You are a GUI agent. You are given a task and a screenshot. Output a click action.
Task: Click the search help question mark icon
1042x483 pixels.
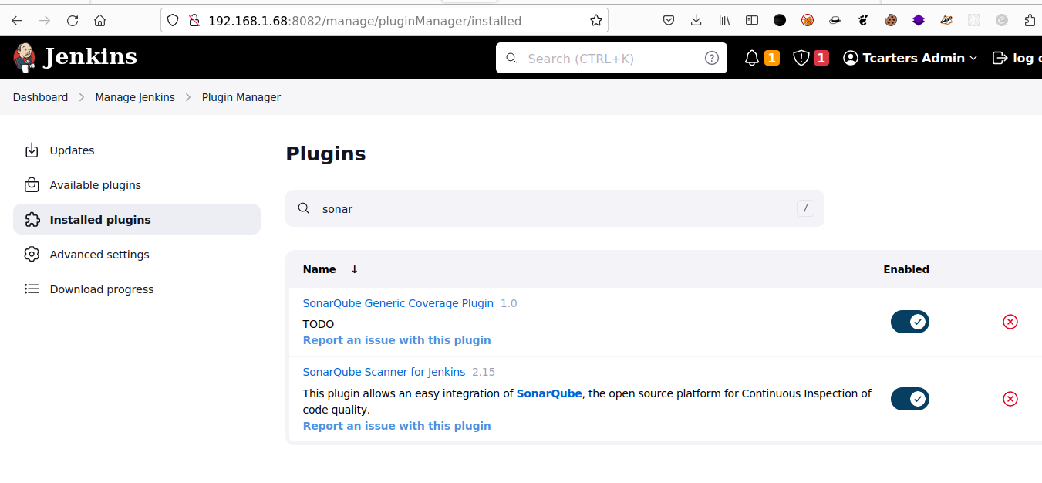point(712,58)
